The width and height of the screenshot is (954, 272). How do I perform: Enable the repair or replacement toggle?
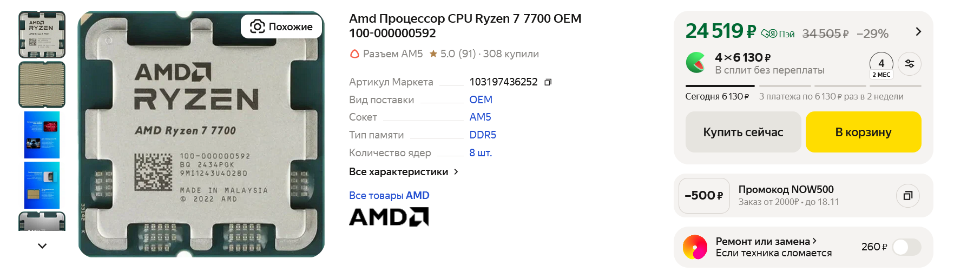(x=906, y=247)
